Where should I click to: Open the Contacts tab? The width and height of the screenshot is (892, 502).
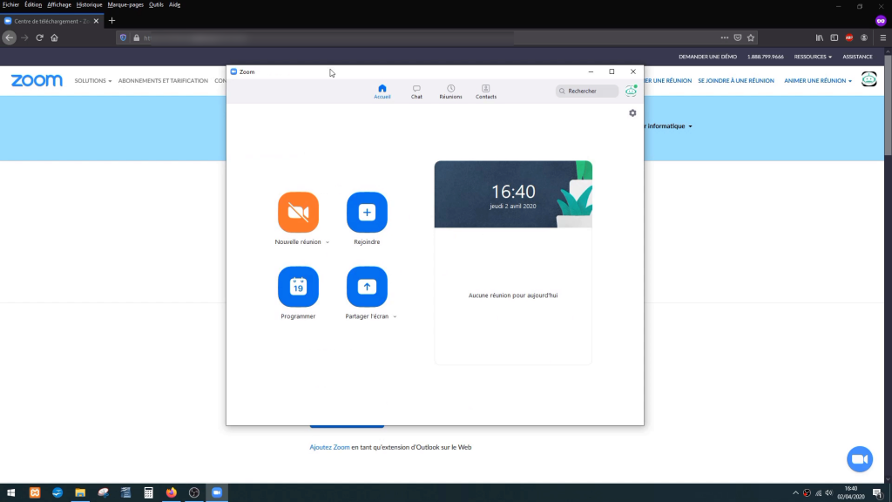(x=486, y=92)
